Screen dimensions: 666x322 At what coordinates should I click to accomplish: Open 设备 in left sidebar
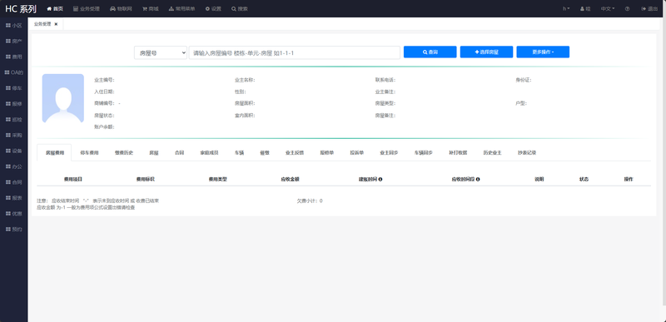14,151
